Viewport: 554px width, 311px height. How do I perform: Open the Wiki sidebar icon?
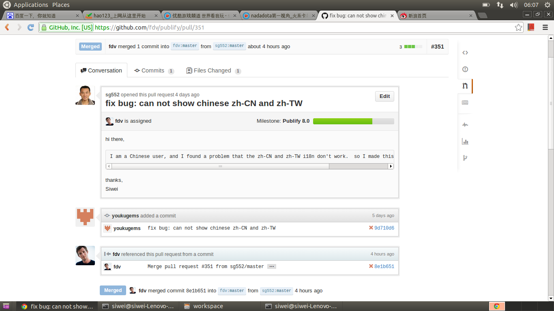coord(465,103)
